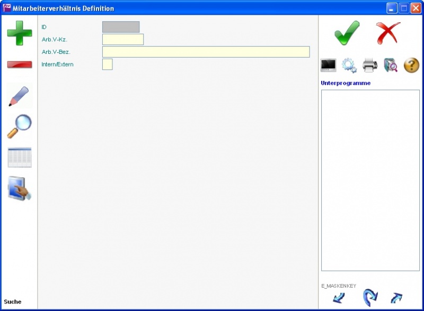The height and width of the screenshot is (311, 424).
Task: Print using the printer icon
Action: tap(370, 66)
